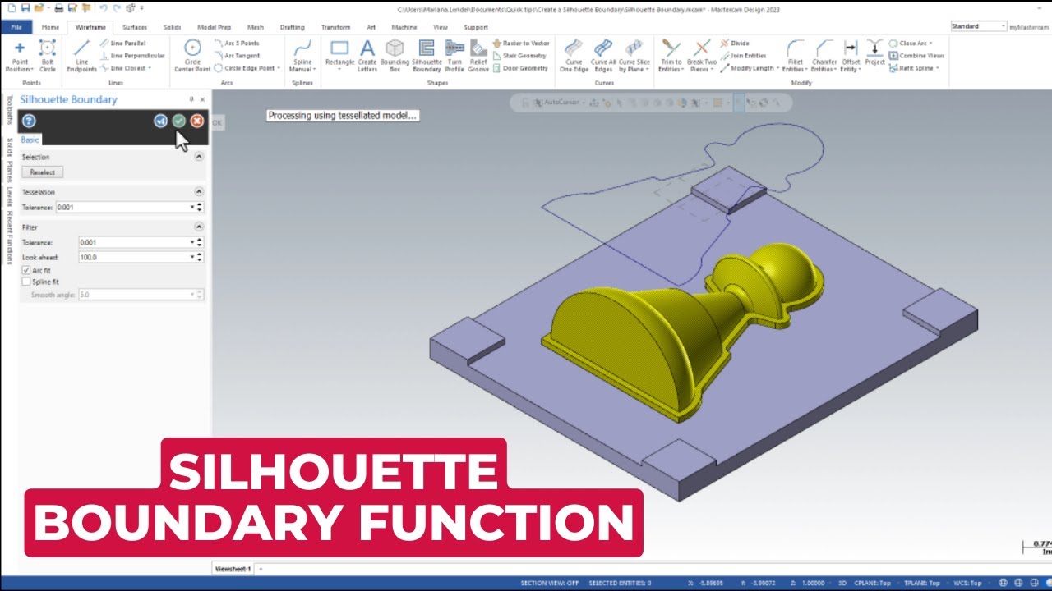The height and width of the screenshot is (591, 1052).
Task: Select the Viewsheet-1 tab
Action: tap(232, 568)
